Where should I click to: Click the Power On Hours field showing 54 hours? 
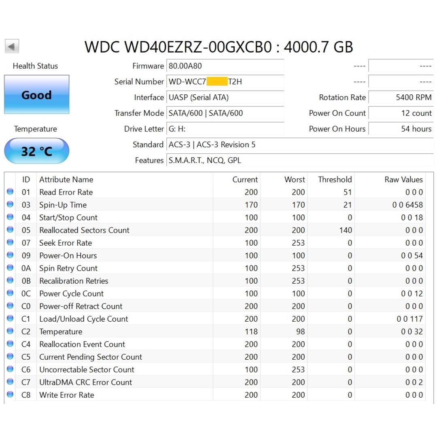click(401, 129)
